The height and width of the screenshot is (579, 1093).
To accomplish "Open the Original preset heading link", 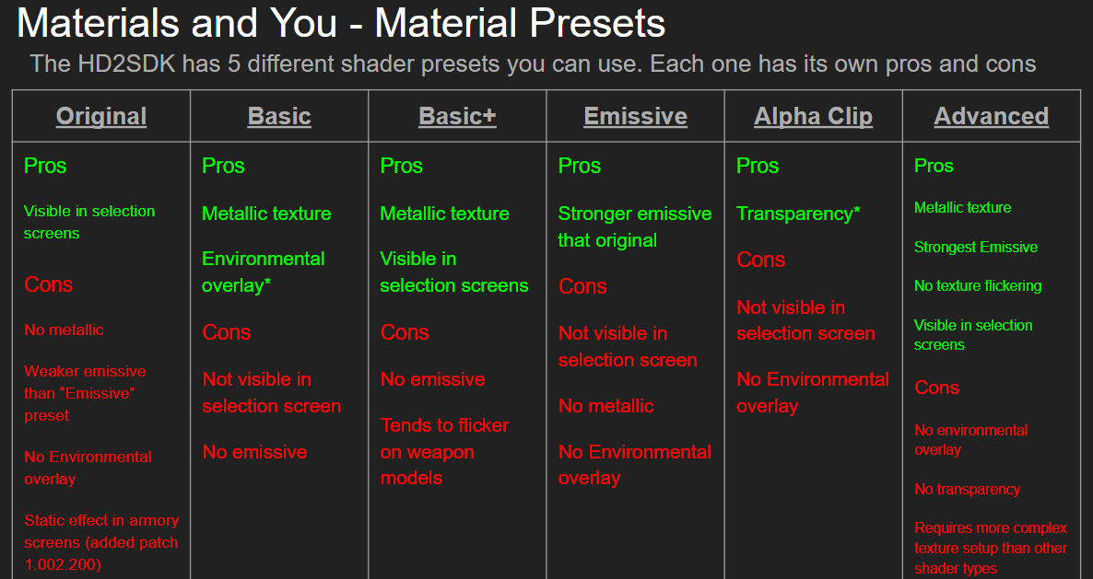I will [101, 116].
